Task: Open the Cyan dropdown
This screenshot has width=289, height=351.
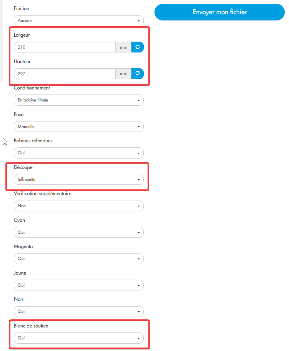Action: tap(79, 232)
